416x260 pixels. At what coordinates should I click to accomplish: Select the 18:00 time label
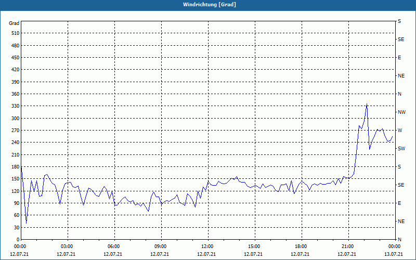point(302,246)
